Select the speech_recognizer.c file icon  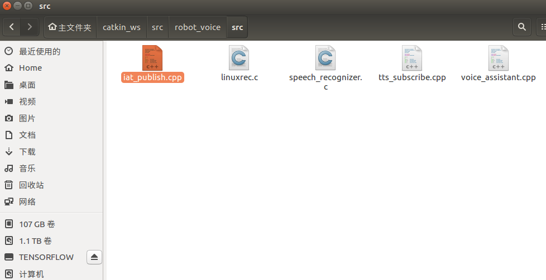325,58
